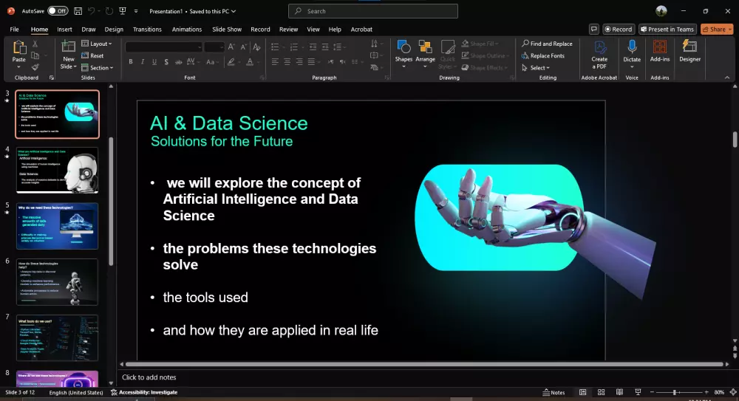
Task: Select slide 6 thumbnail
Action: [x=57, y=282]
